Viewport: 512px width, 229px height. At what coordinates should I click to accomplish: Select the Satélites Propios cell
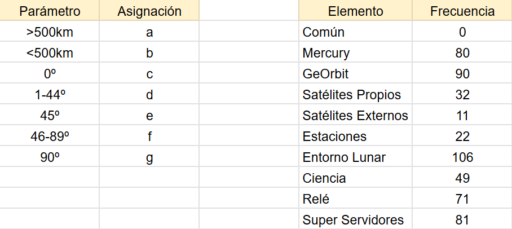pos(355,95)
